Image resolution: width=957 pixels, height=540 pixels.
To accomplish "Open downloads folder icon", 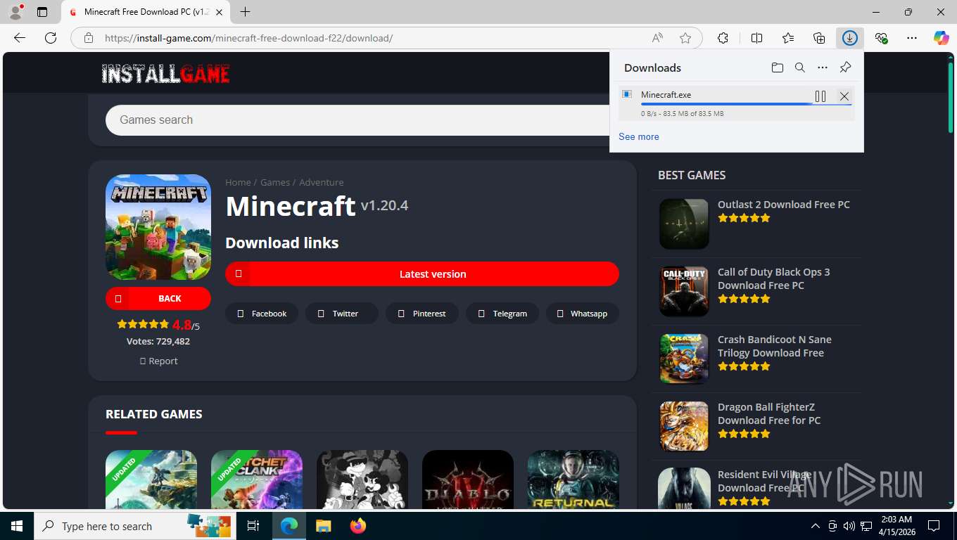I will 777,67.
